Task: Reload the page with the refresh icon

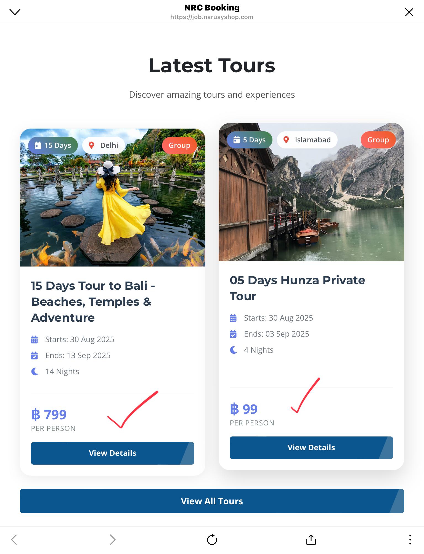Action: (x=212, y=539)
